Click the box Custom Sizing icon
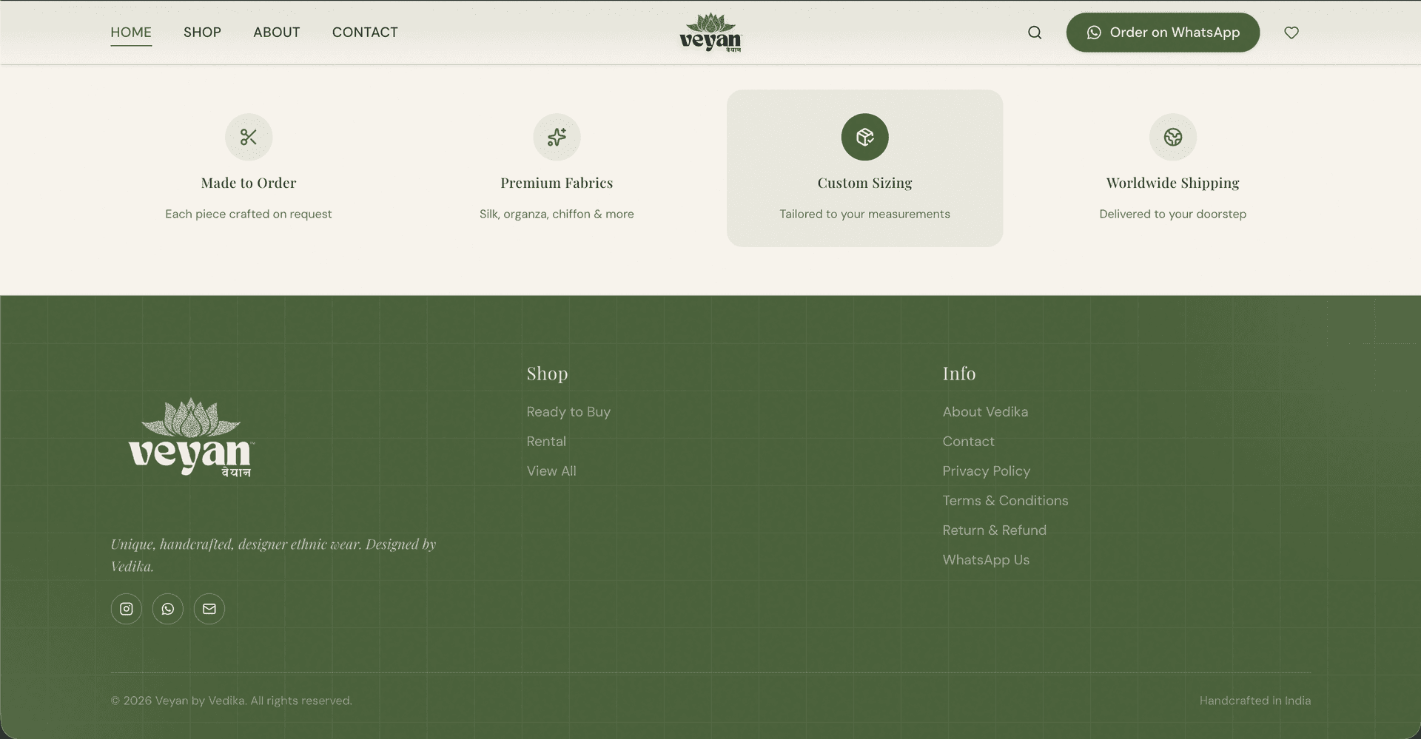 pos(864,137)
